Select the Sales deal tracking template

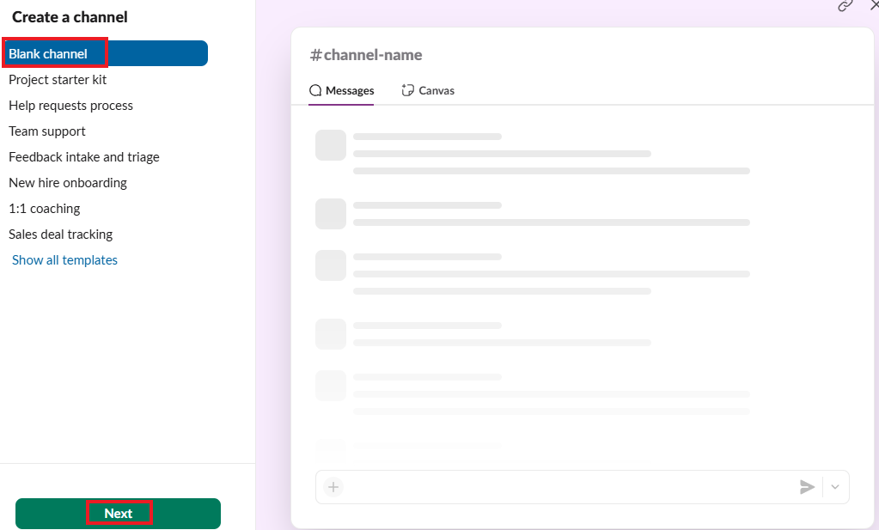60,234
